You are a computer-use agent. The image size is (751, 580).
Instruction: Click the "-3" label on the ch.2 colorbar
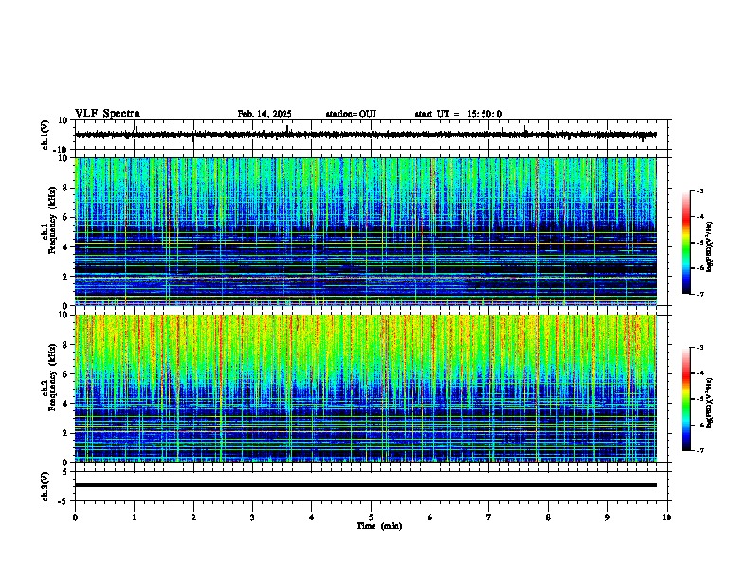[699, 348]
